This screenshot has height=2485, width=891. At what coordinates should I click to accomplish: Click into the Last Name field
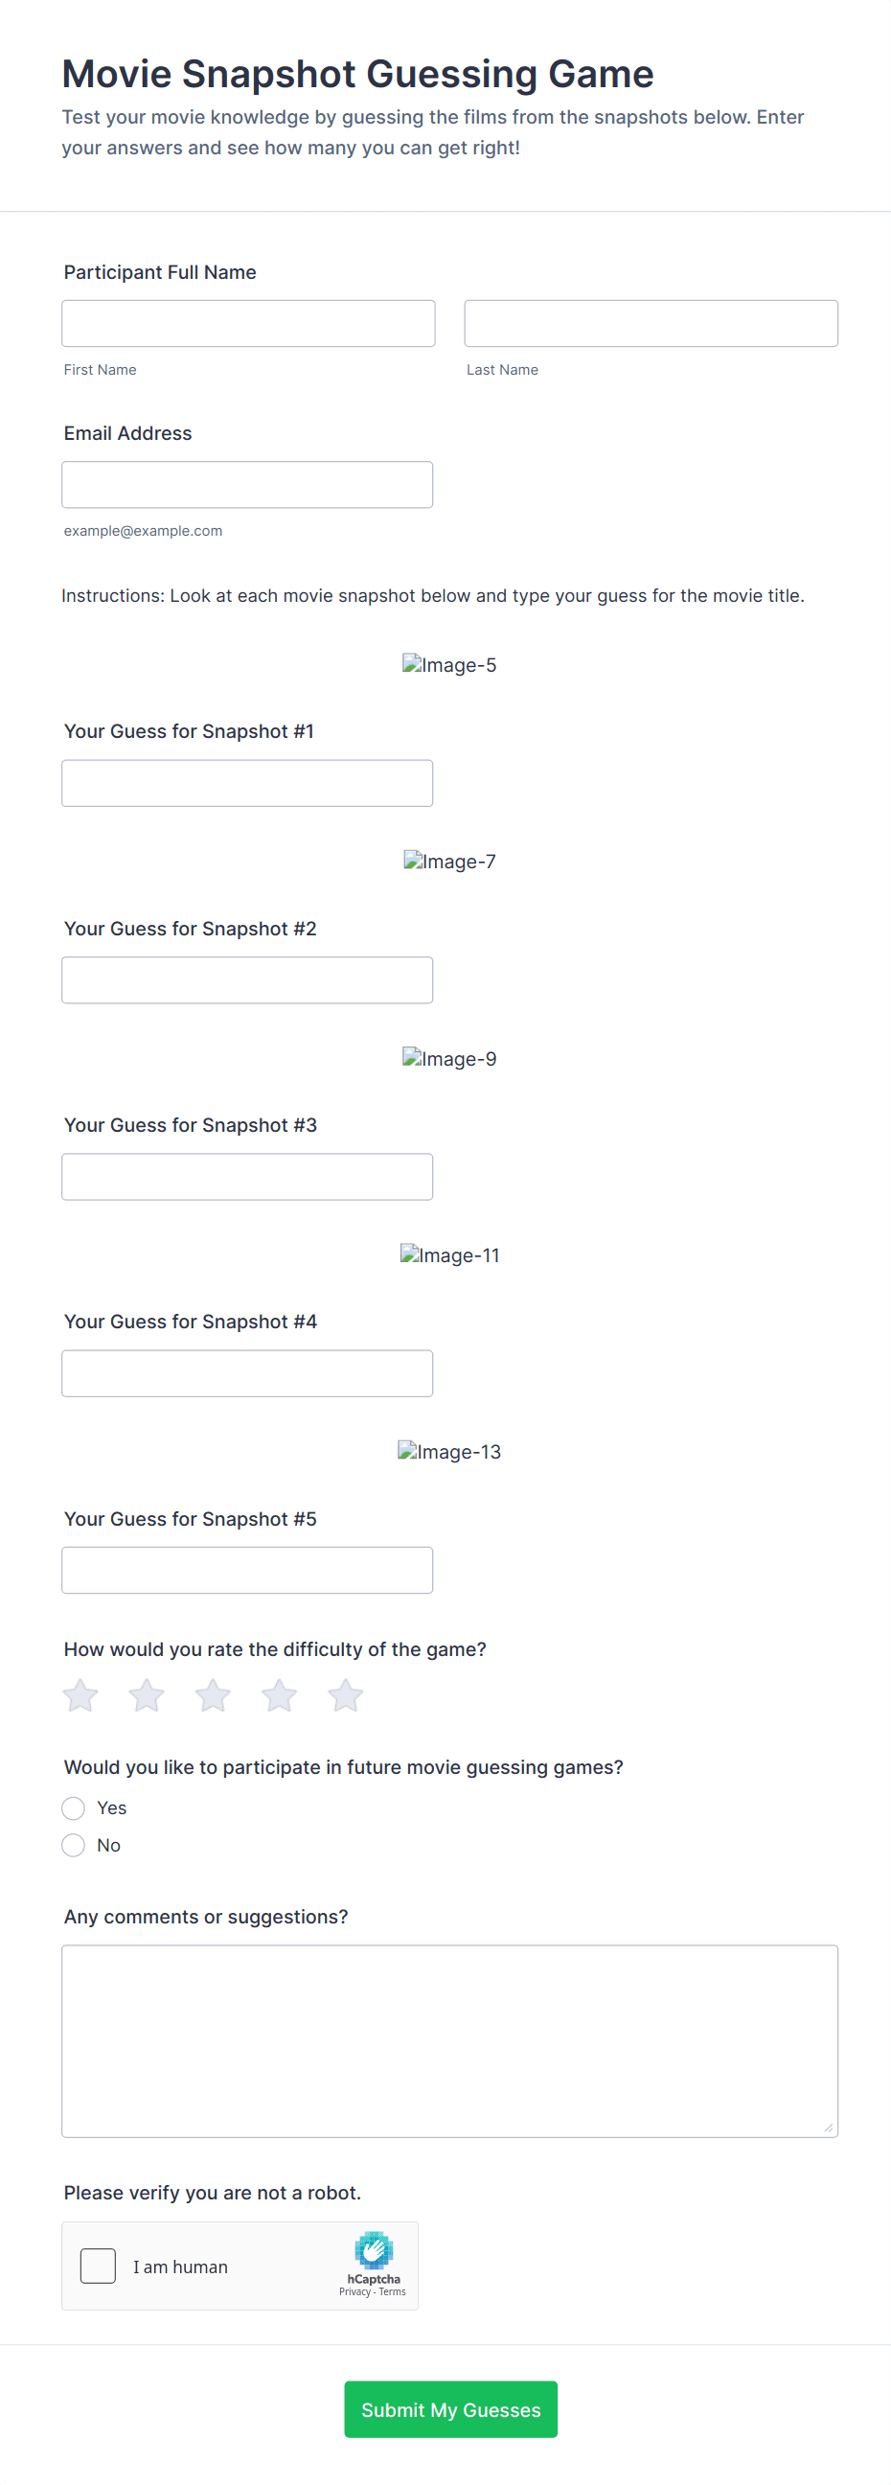[651, 323]
